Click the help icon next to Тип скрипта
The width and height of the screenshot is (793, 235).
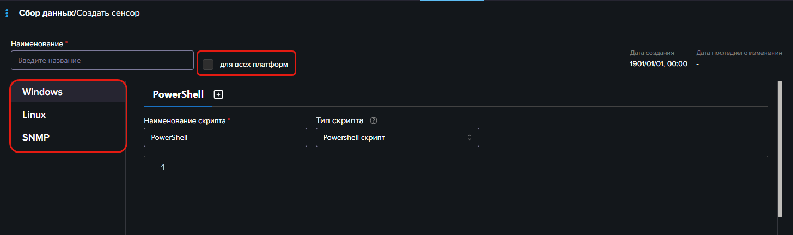[x=374, y=120]
